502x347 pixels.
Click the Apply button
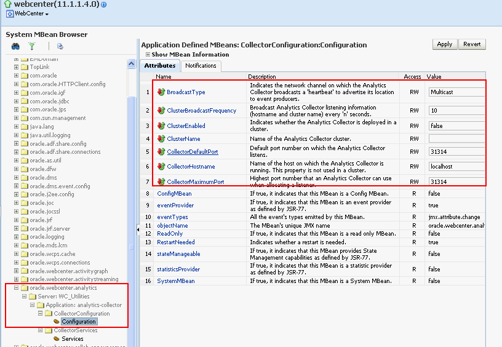tap(445, 44)
